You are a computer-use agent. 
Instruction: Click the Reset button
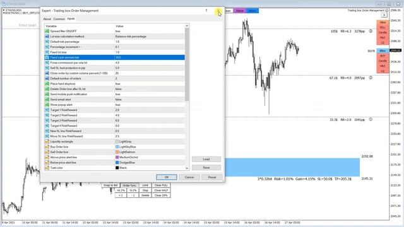212,177
